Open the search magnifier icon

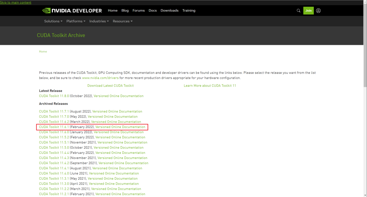click(298, 11)
